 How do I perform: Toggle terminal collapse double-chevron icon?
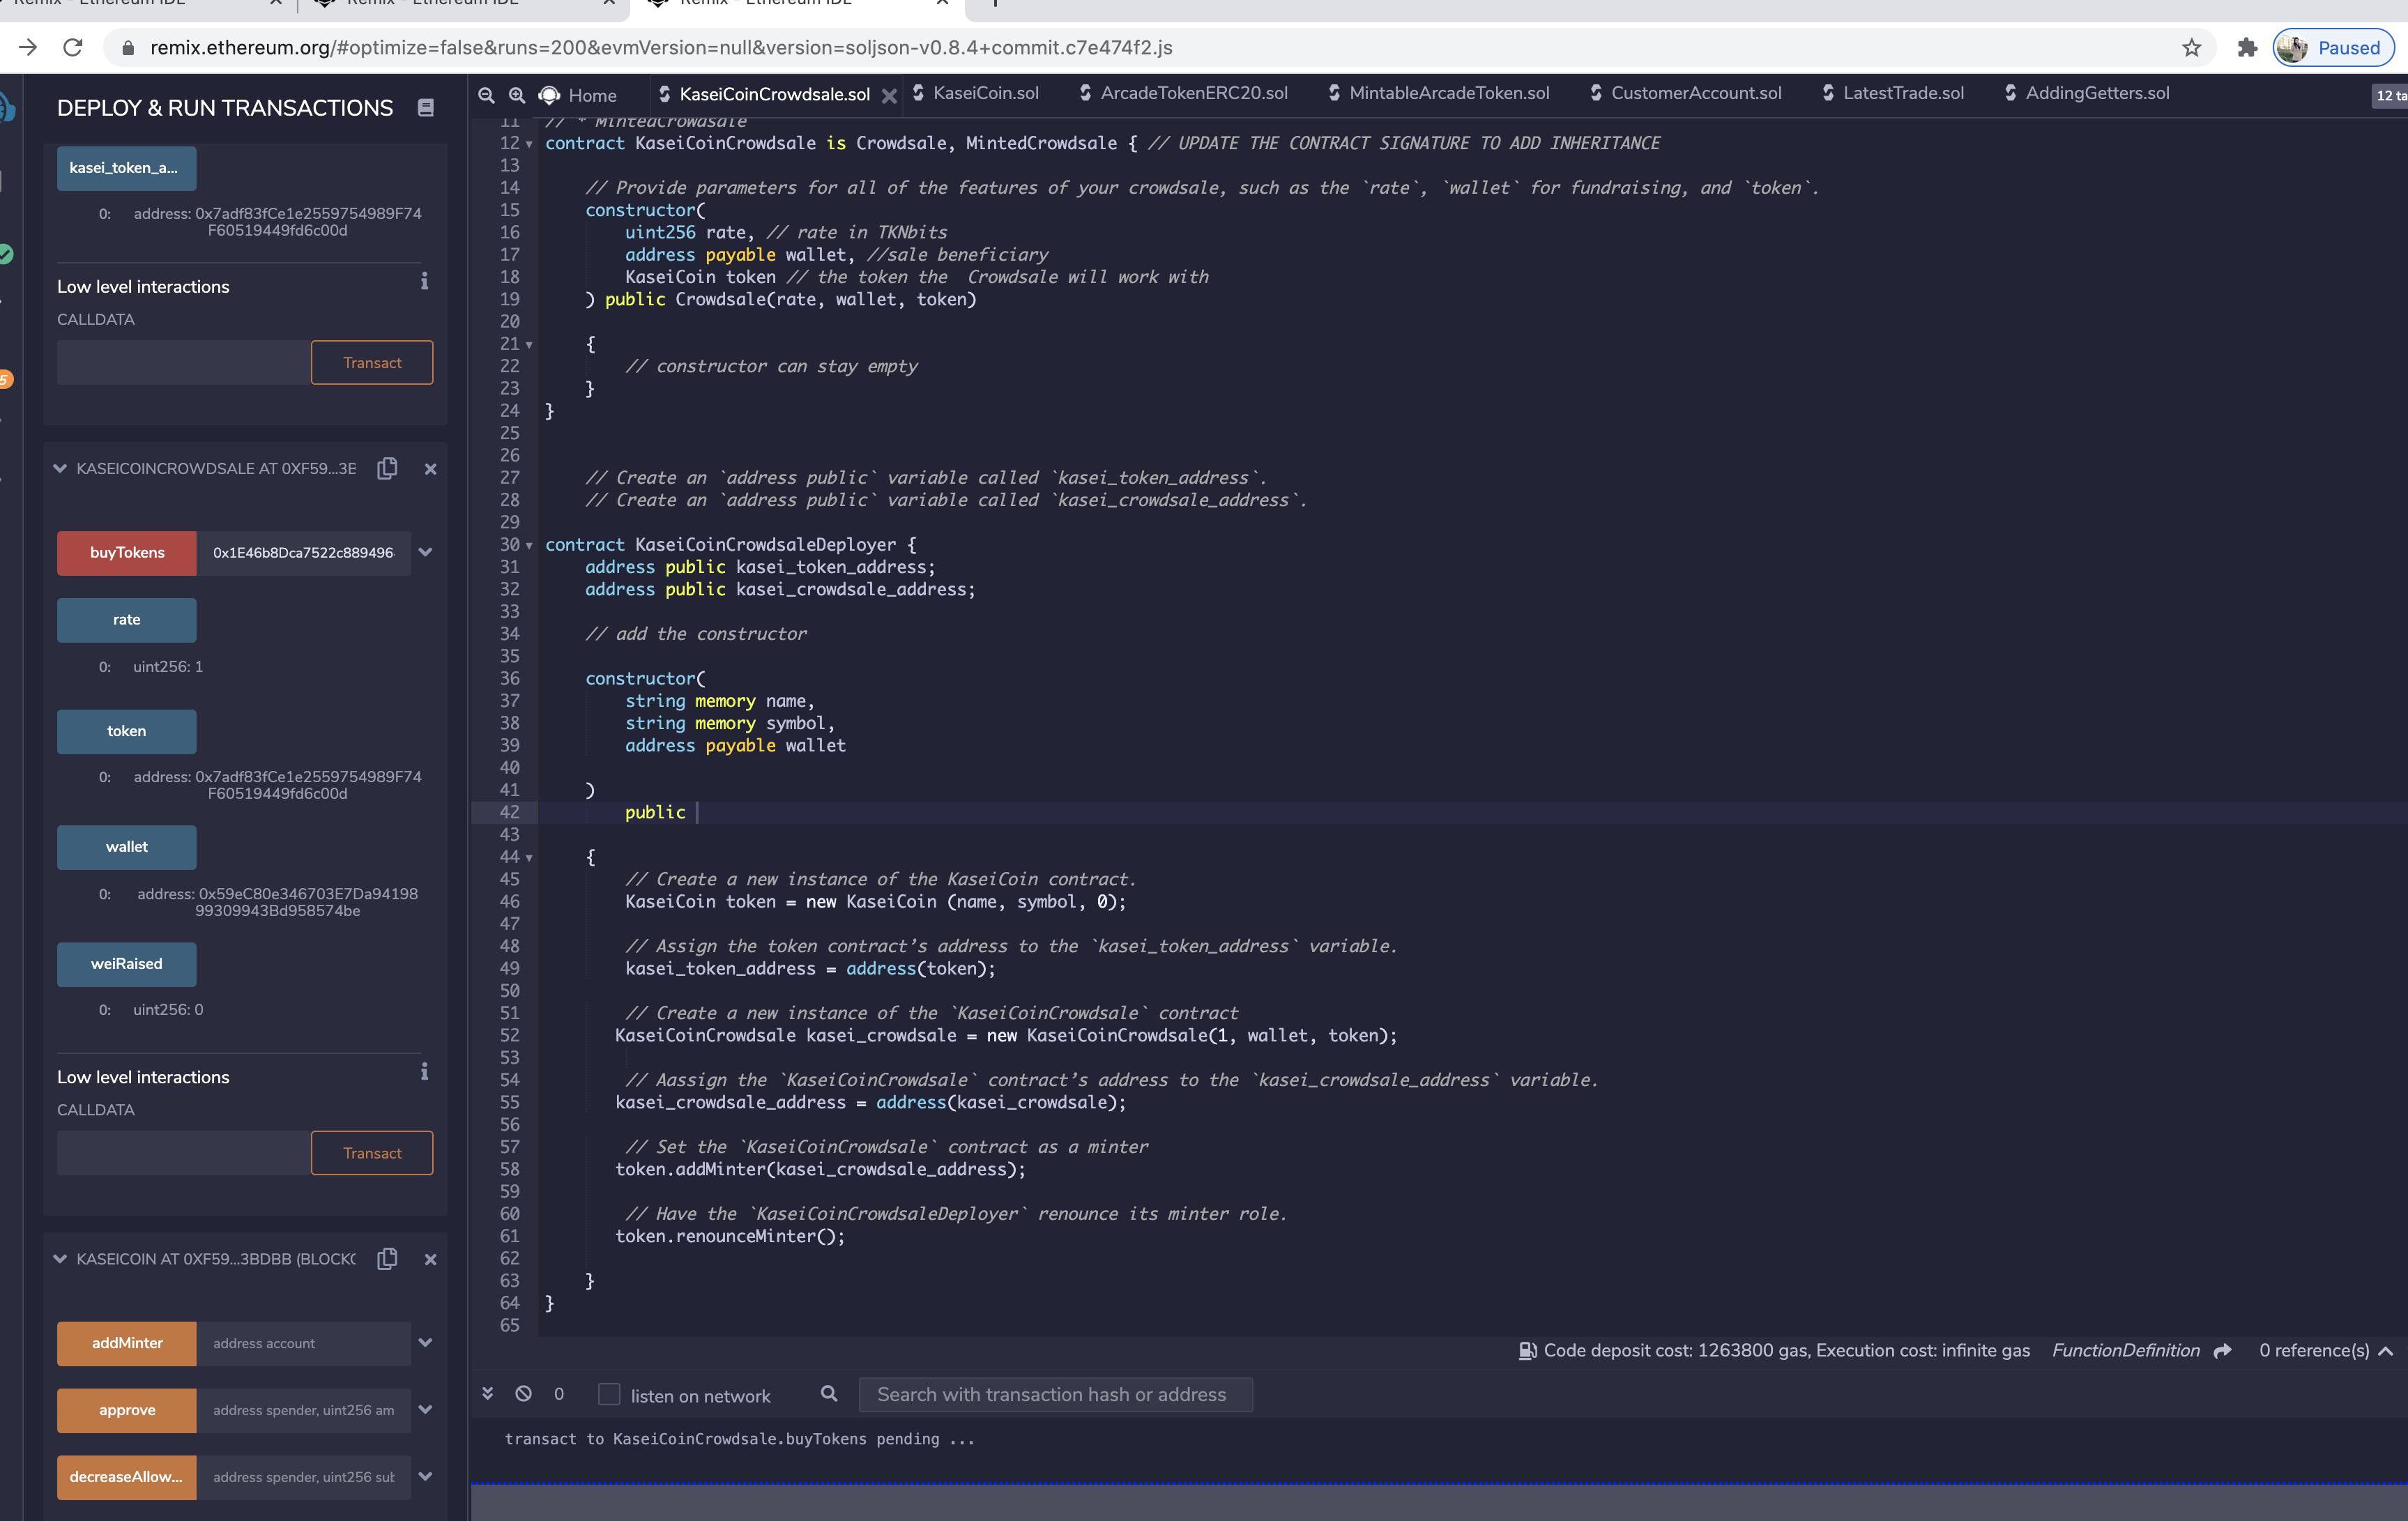(x=488, y=1393)
